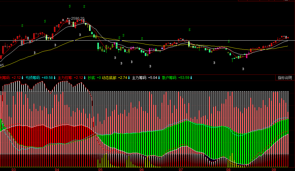Select month 06 on the time axis

(141, 170)
